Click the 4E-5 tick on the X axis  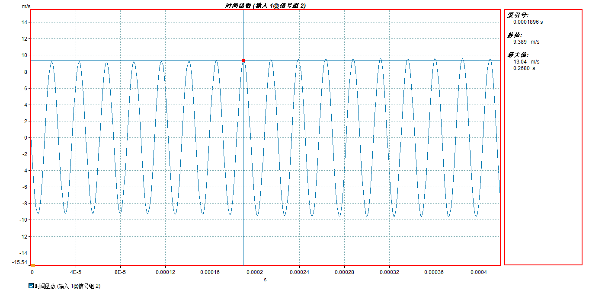tap(76, 272)
